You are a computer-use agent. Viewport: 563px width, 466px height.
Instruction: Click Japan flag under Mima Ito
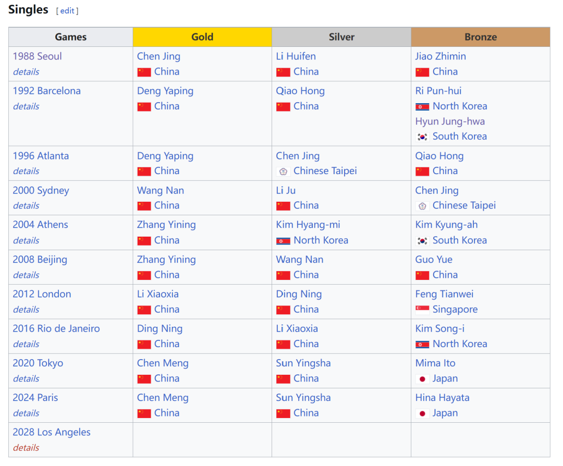[x=422, y=379]
